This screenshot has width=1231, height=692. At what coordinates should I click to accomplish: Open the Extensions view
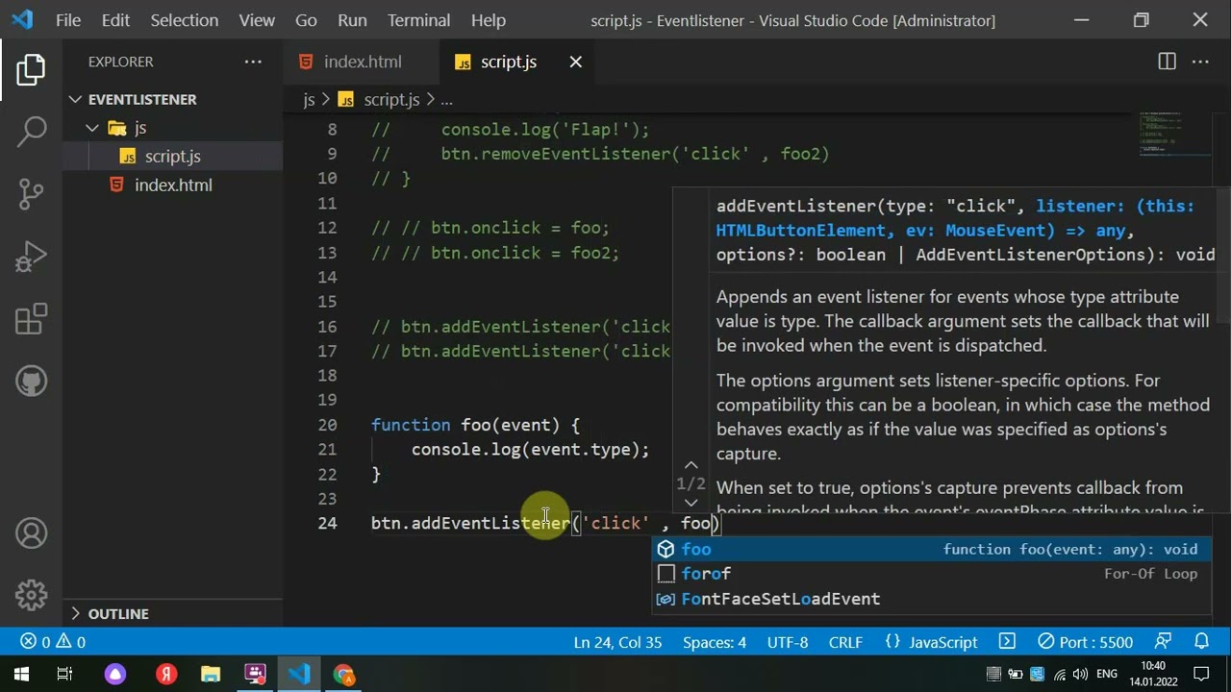(31, 319)
